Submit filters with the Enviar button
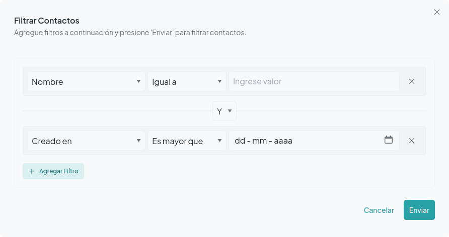The image size is (449, 237). point(419,210)
